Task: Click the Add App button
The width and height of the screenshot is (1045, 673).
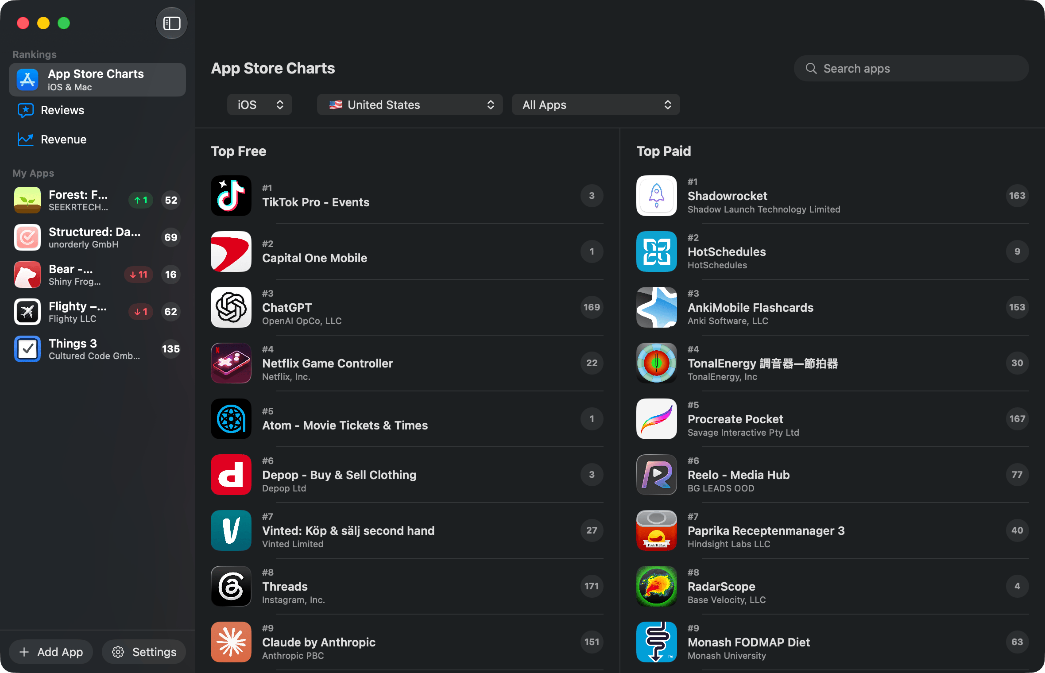Action: click(x=51, y=652)
